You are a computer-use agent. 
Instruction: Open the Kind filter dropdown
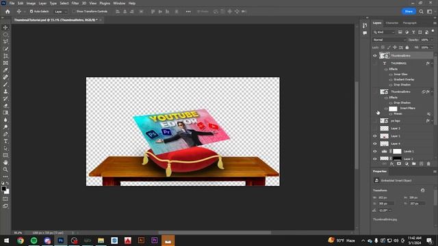[384, 32]
